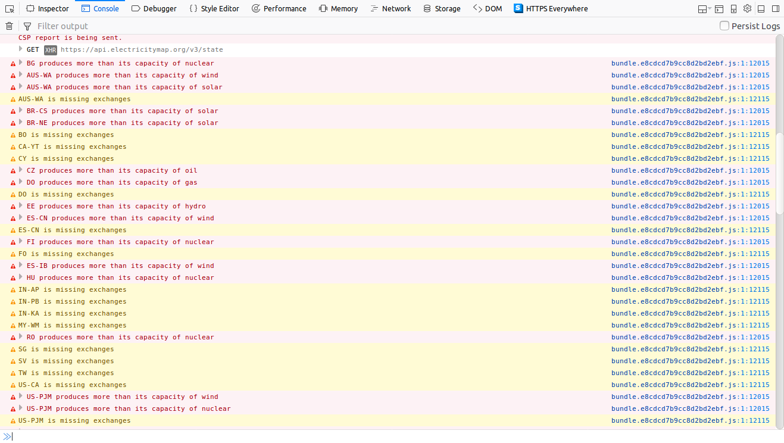Image resolution: width=784 pixels, height=443 pixels.
Task: Open the Storage tab
Action: coord(442,9)
